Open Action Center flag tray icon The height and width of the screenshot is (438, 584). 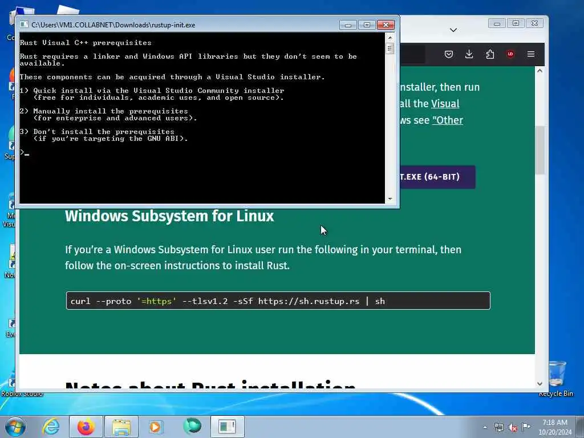click(x=526, y=427)
